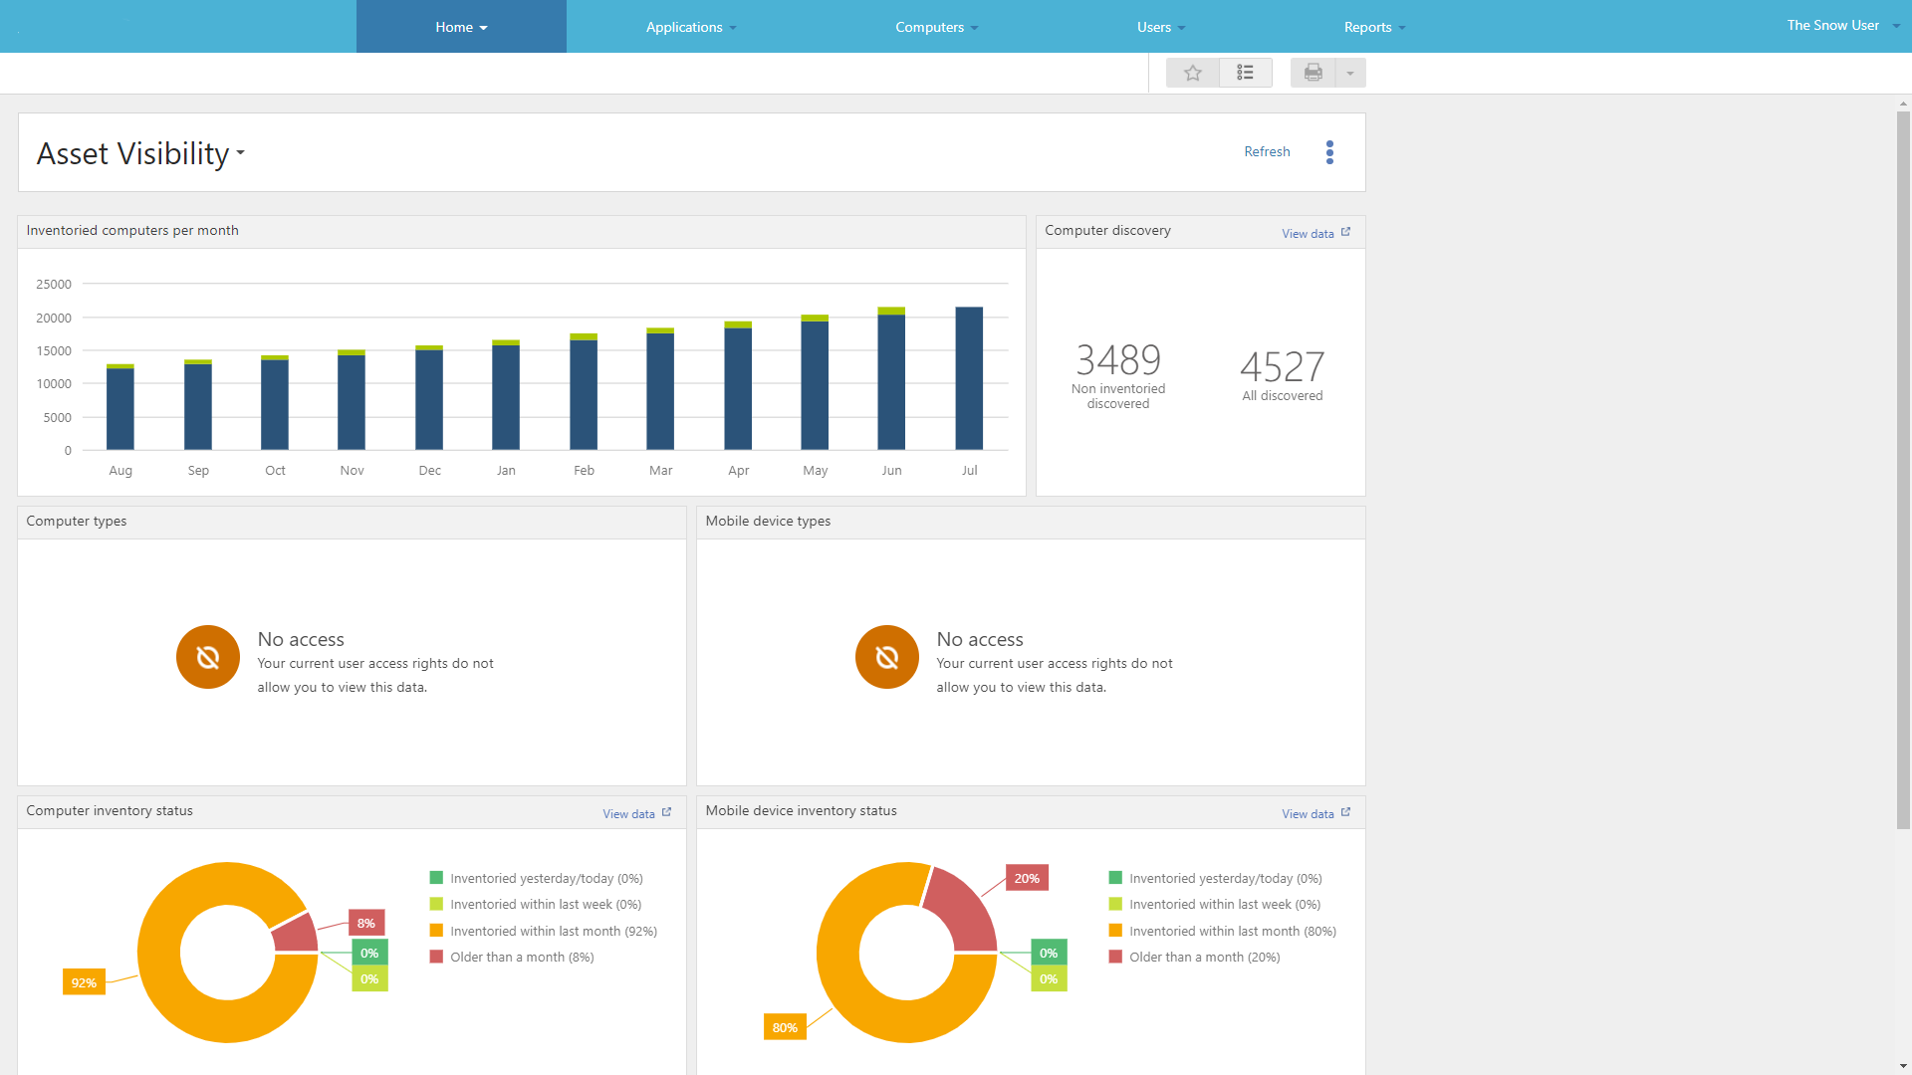
Task: Click the 3489 Non inventoried discovered figure
Action: (1117, 360)
